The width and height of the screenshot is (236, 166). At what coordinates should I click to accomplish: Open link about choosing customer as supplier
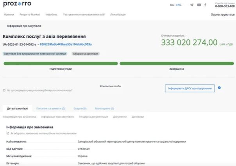point(43,133)
